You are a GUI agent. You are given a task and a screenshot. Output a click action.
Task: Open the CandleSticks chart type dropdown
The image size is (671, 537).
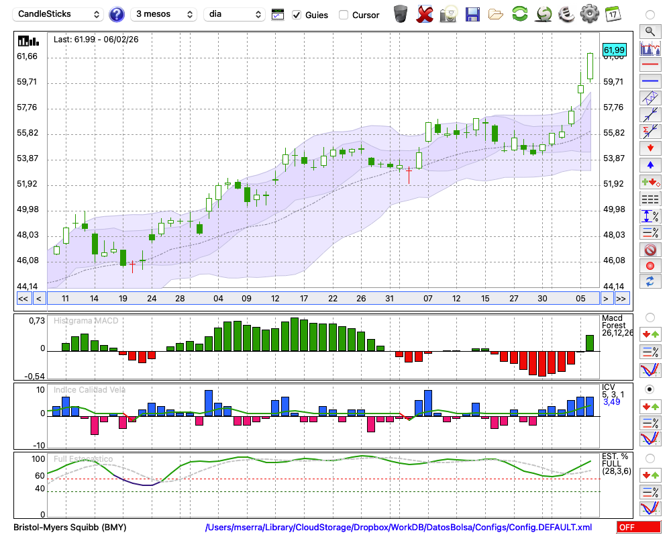click(x=58, y=14)
